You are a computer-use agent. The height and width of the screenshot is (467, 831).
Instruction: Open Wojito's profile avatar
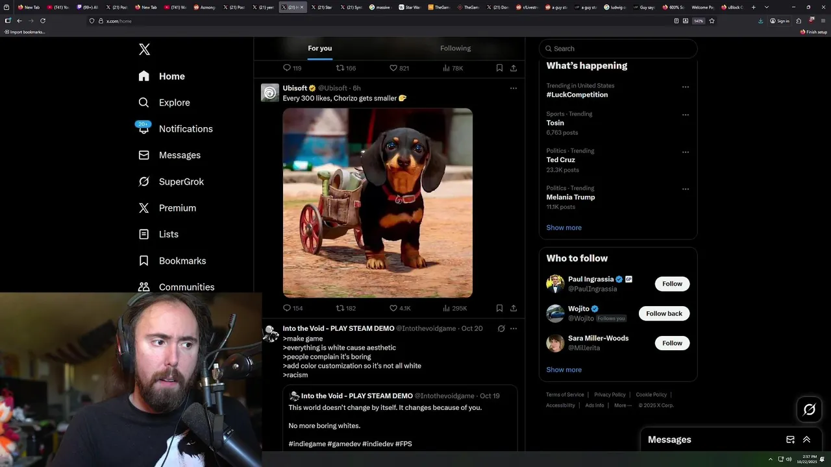(555, 313)
